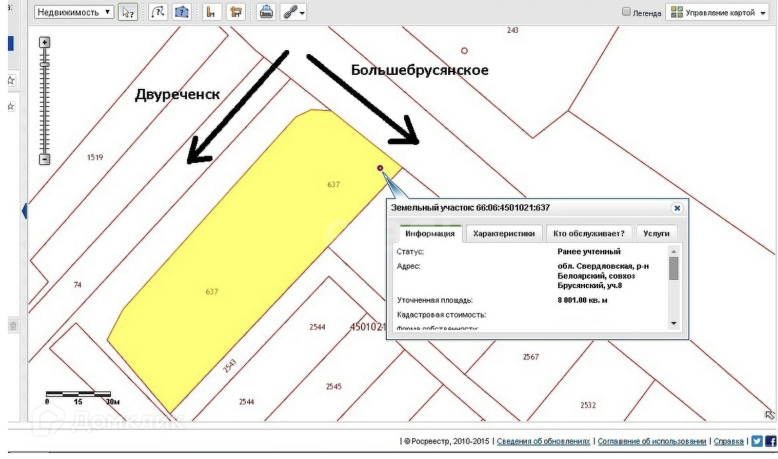Switch to the Информация tab
This screenshot has height=459, width=778.
430,233
